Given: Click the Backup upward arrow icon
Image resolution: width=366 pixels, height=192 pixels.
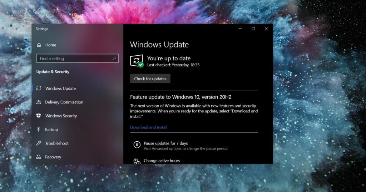Looking at the screenshot, I should (x=39, y=129).
